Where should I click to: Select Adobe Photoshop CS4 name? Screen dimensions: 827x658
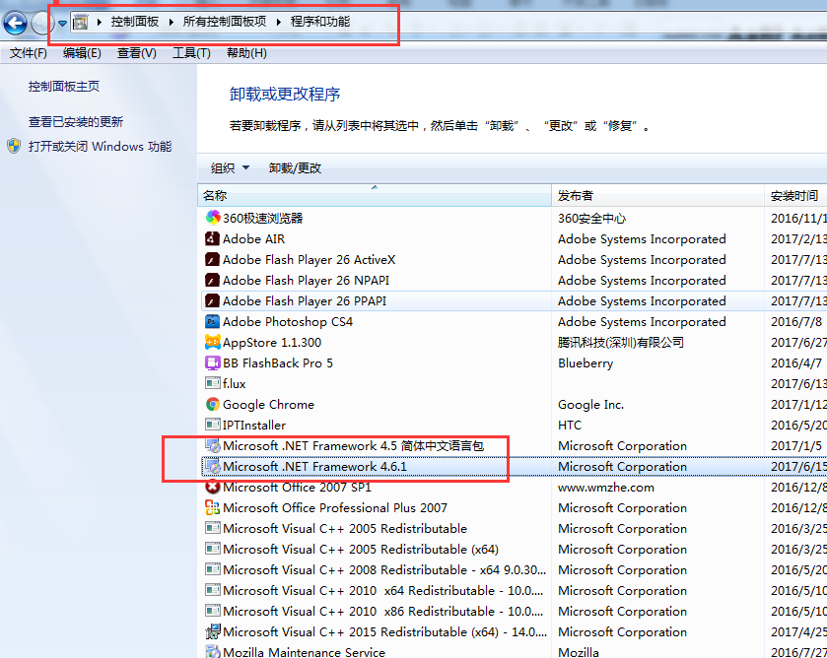click(288, 322)
